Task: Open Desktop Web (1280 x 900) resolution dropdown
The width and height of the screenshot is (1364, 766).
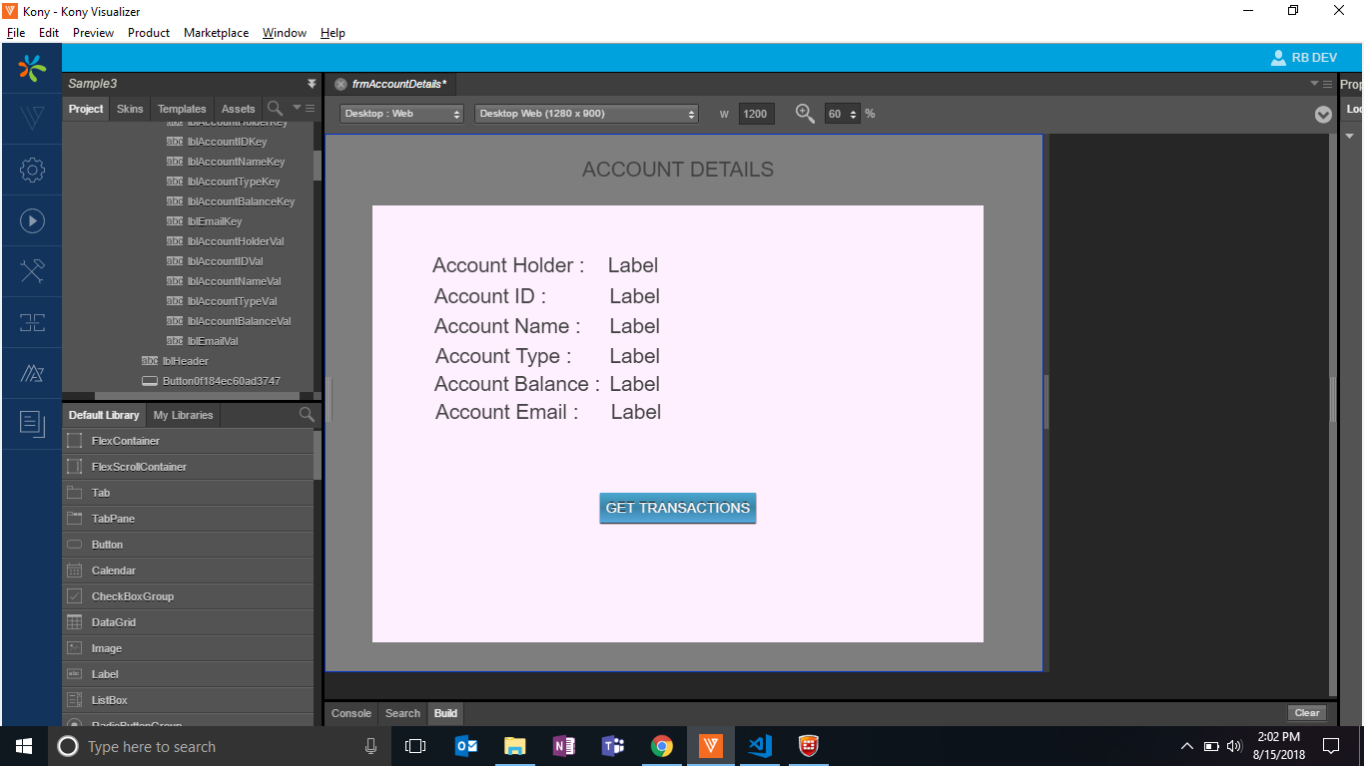Action: (586, 114)
